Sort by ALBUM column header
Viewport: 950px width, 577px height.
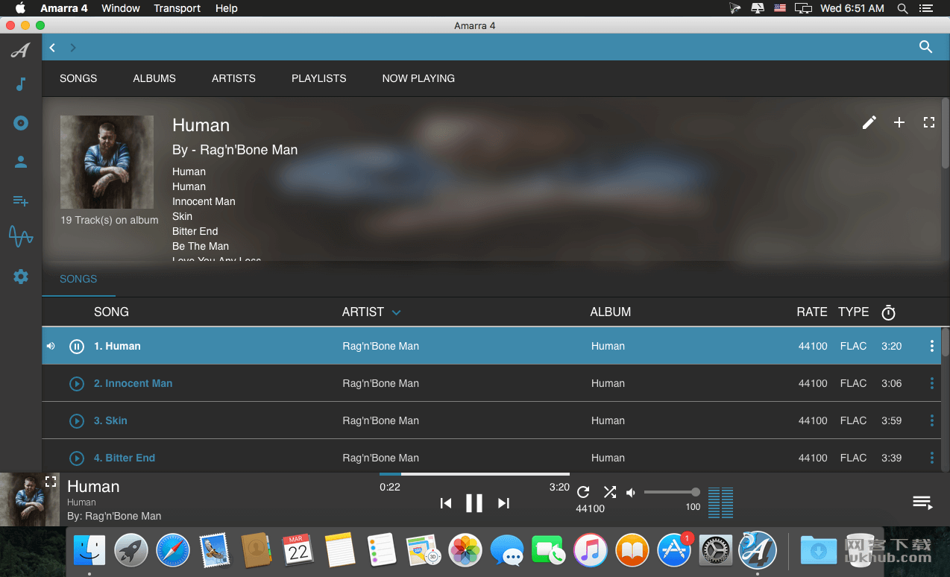611,312
